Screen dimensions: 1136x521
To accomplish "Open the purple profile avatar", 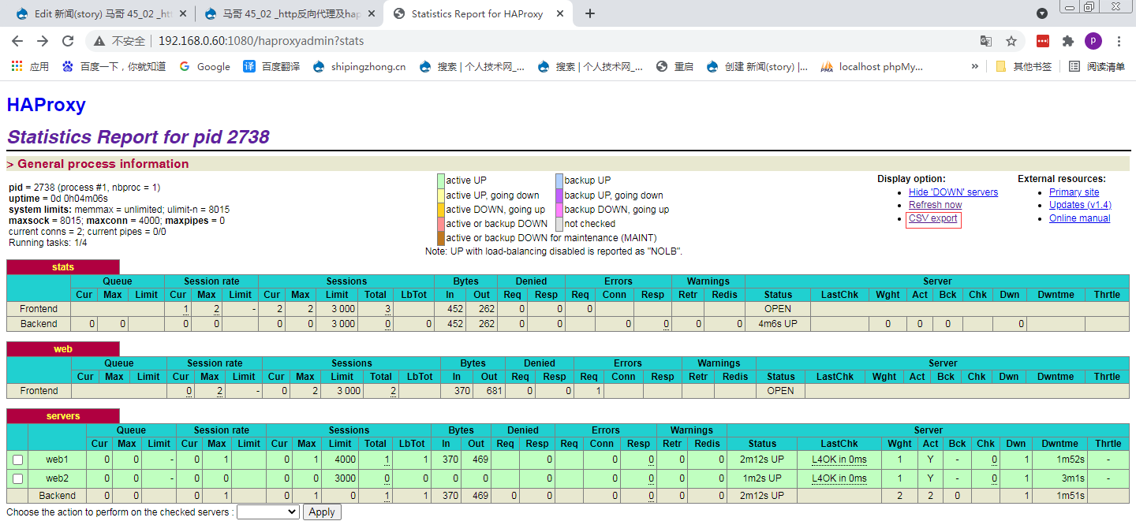I will pyautogui.click(x=1093, y=41).
